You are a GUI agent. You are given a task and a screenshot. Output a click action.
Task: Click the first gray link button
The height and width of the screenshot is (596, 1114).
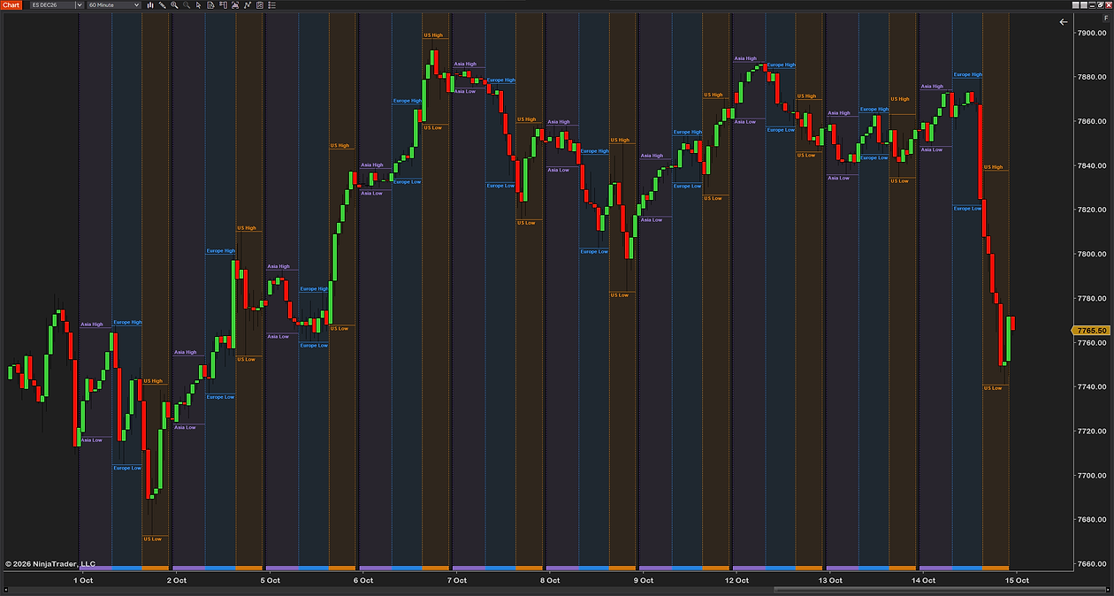1076,5
